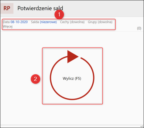
Task: Open the Grupy (dowolna) filter value
Action: (x=105, y=22)
